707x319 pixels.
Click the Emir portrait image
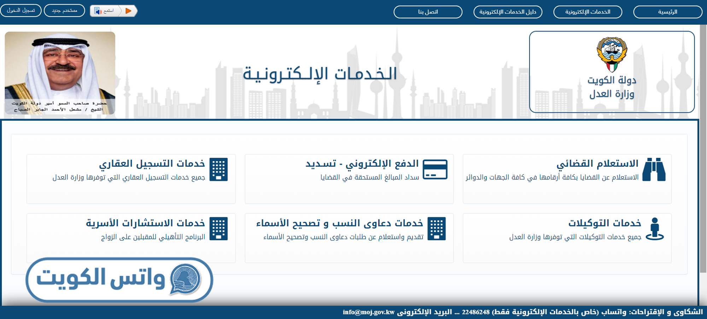[x=60, y=73]
